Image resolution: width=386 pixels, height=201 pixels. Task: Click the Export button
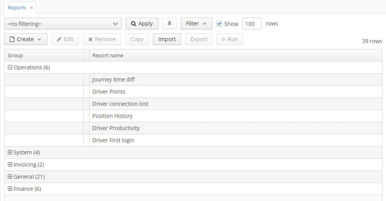click(x=199, y=39)
